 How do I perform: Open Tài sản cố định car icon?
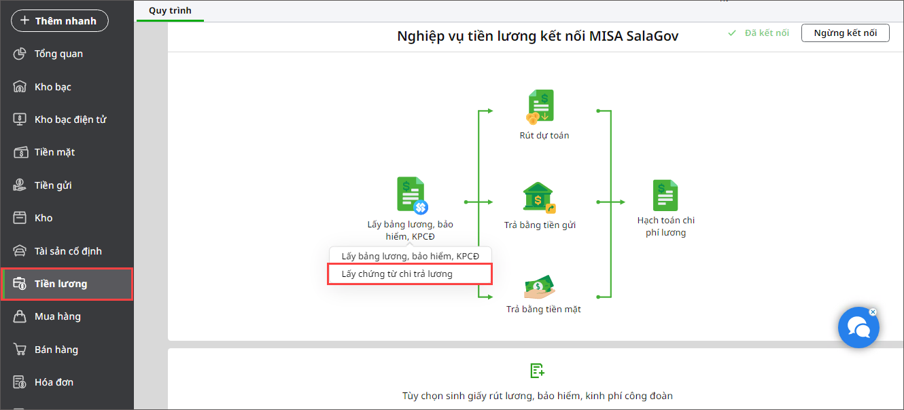click(x=20, y=251)
